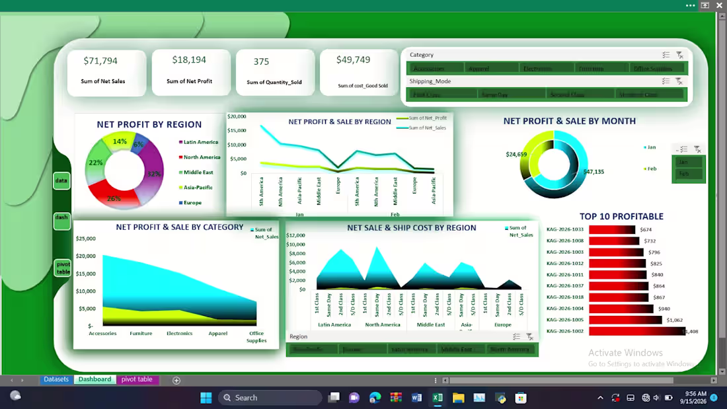Click the horizontal scrollbar right arrow
Viewport: 727px width, 409px height.
pyautogui.click(x=714, y=380)
